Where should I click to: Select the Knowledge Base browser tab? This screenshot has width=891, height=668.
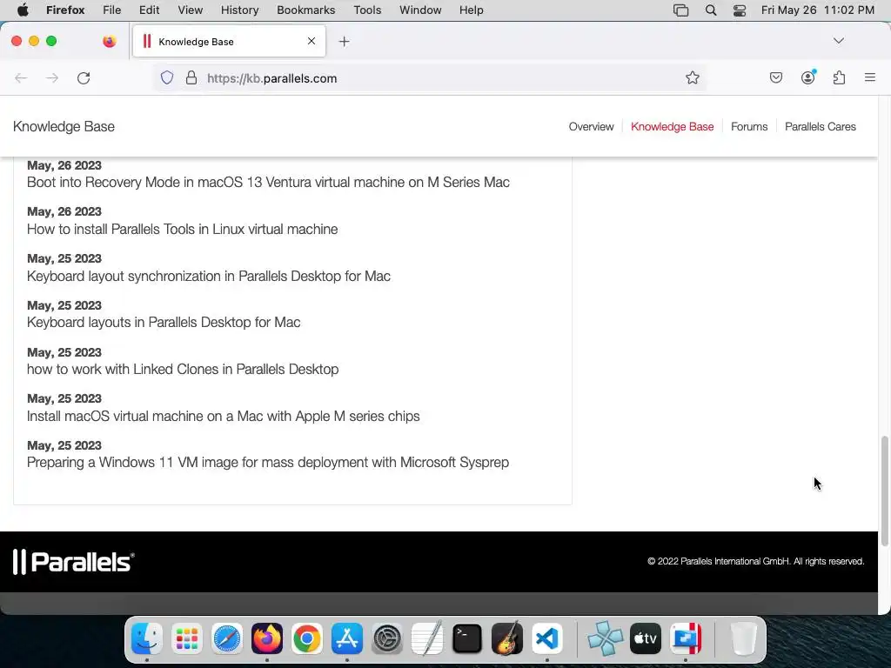pos(229,41)
